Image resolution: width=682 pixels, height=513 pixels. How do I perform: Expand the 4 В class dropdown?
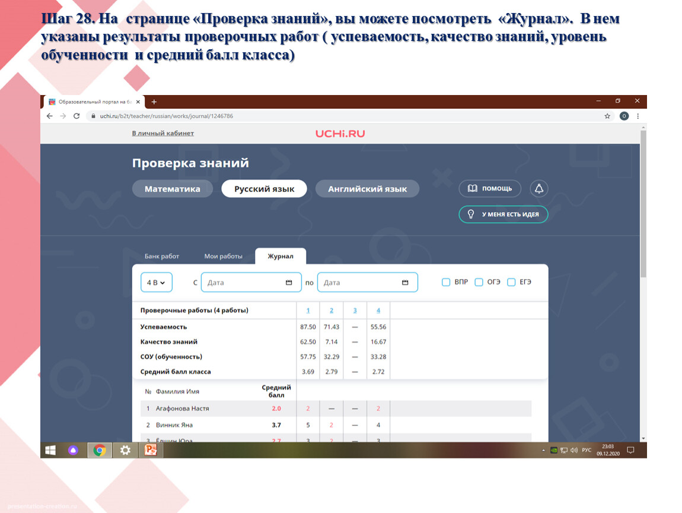tap(157, 283)
